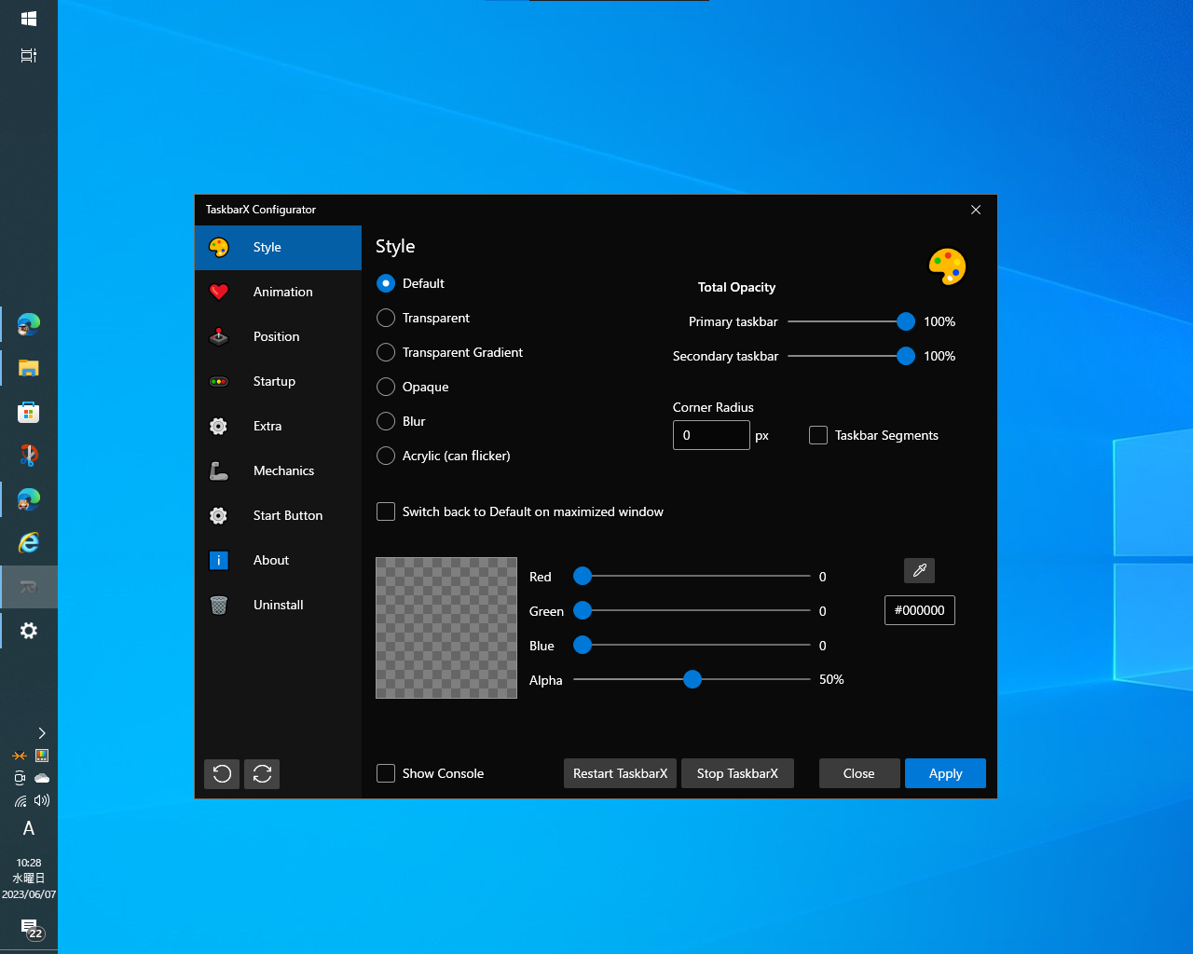Click the refresh circular arrows icon
Screen dimensions: 1193x954
pyautogui.click(x=262, y=773)
